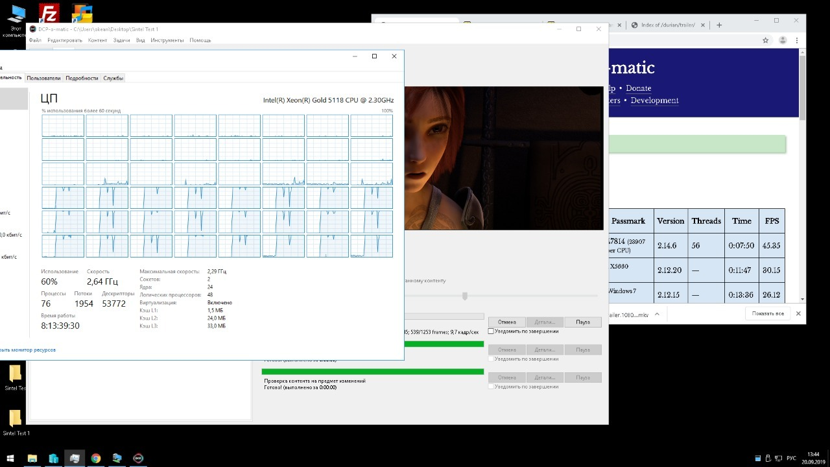Close the Index of /durian/trailer/ tab

click(x=704, y=25)
